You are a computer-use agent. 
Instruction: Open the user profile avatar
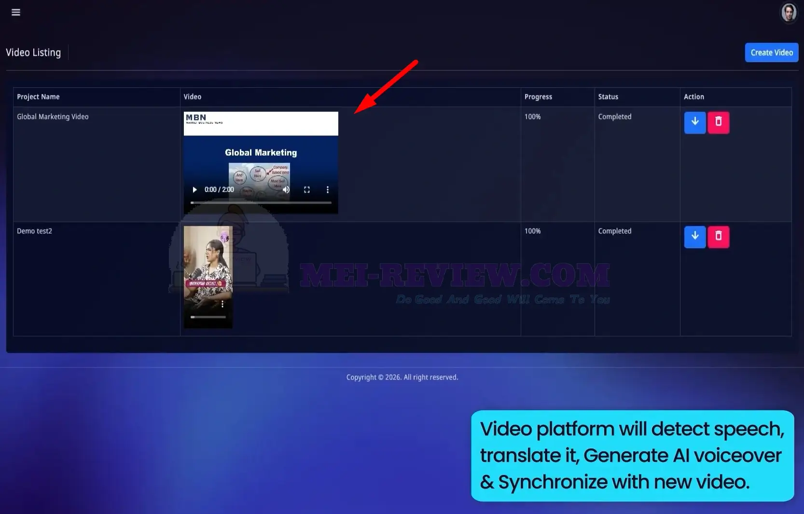[x=789, y=13]
